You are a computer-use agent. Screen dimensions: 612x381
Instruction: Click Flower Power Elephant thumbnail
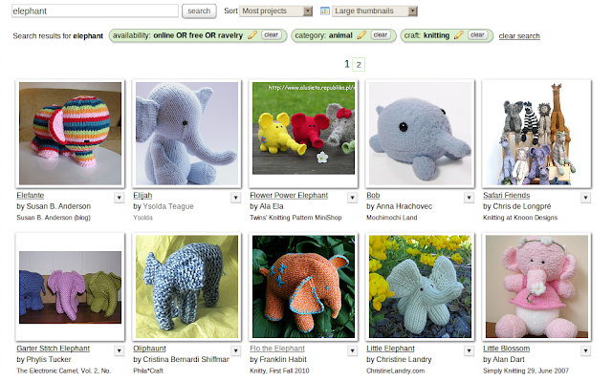303,128
